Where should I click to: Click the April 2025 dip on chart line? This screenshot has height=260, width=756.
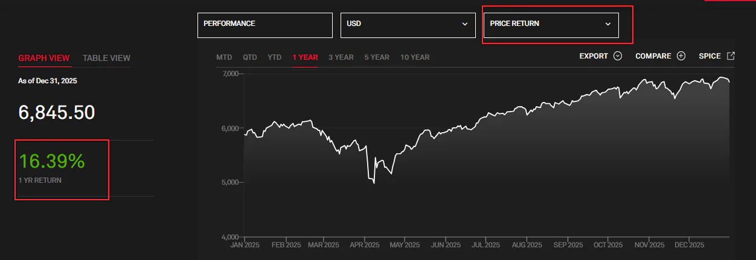[x=373, y=182]
